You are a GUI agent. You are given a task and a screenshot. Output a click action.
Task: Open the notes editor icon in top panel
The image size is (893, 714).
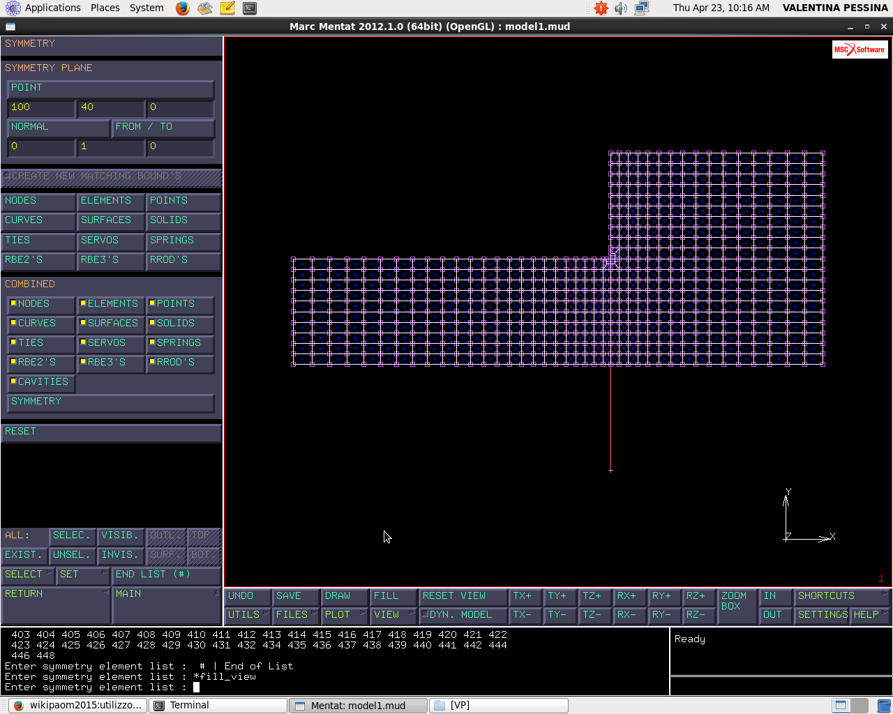[227, 8]
